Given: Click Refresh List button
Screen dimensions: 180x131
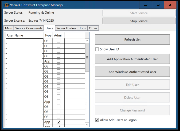Looking at the screenshot, I should point(132,39).
